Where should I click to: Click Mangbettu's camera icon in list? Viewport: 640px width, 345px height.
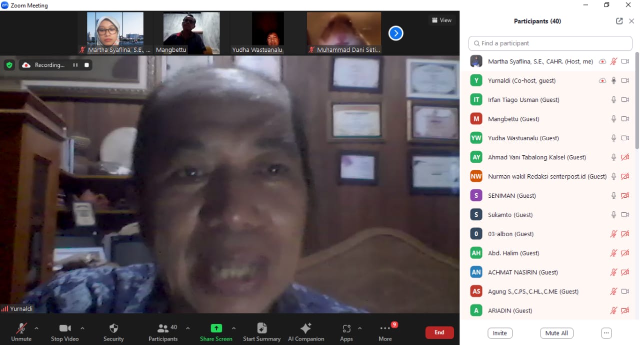(625, 119)
